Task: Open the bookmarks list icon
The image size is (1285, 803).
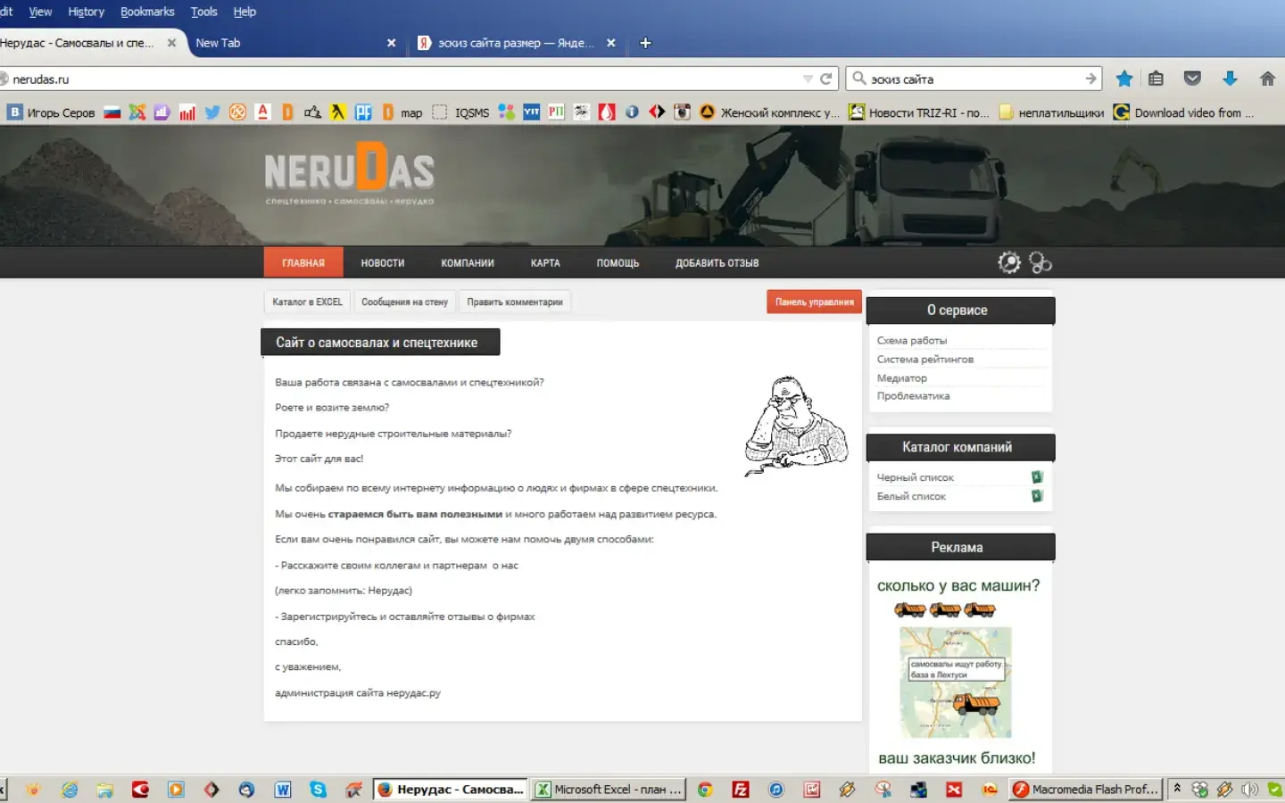Action: [1156, 79]
